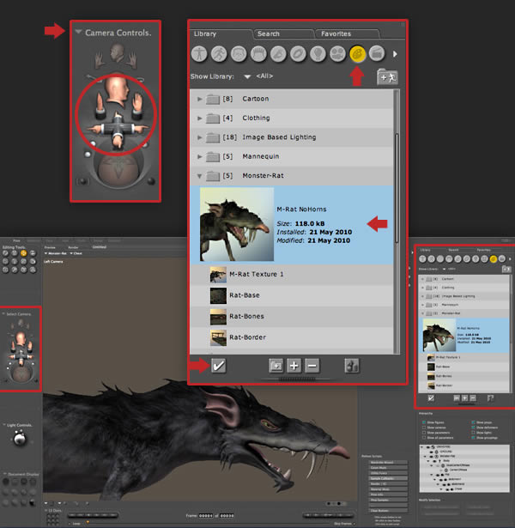Click the Light Controls sphere
Image resolution: width=515 pixels, height=528 pixels.
click(x=20, y=439)
